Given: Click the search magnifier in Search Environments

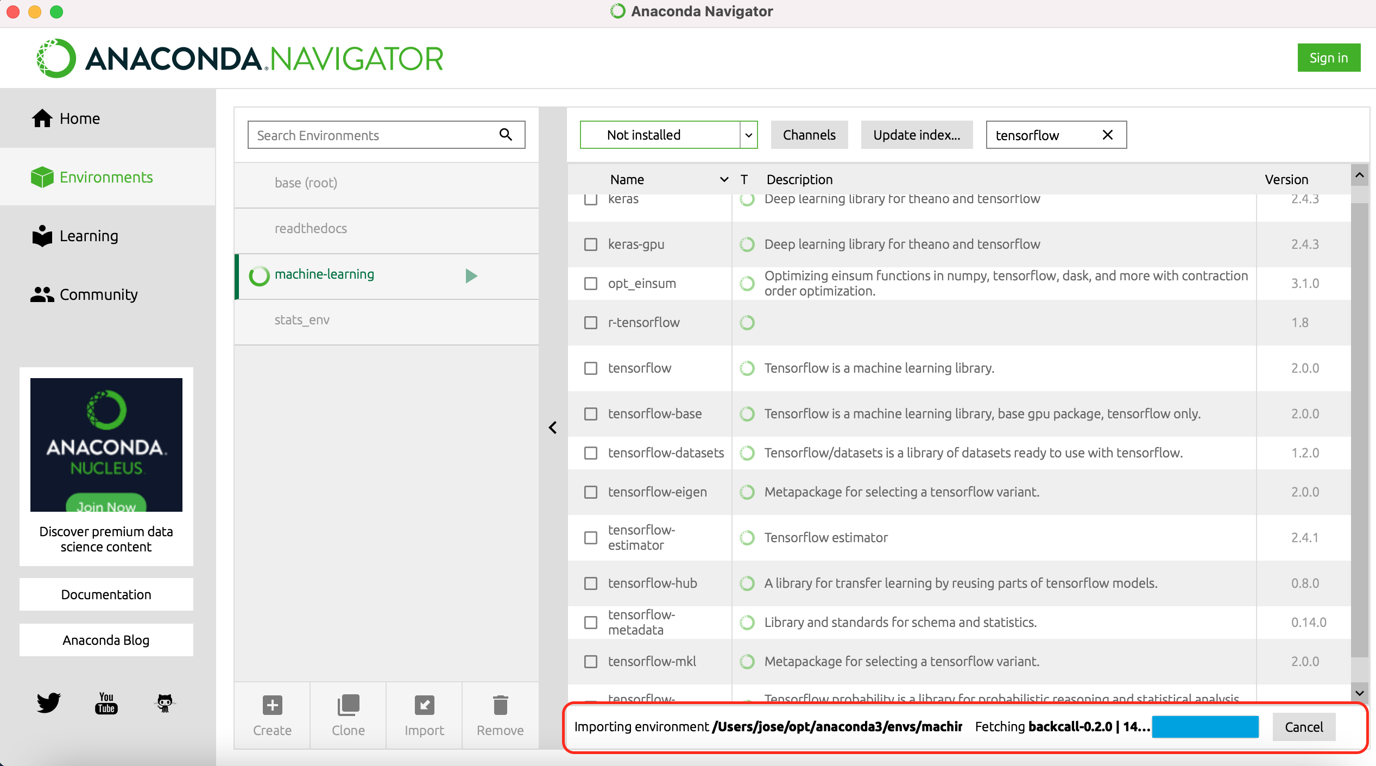Looking at the screenshot, I should click(x=506, y=135).
